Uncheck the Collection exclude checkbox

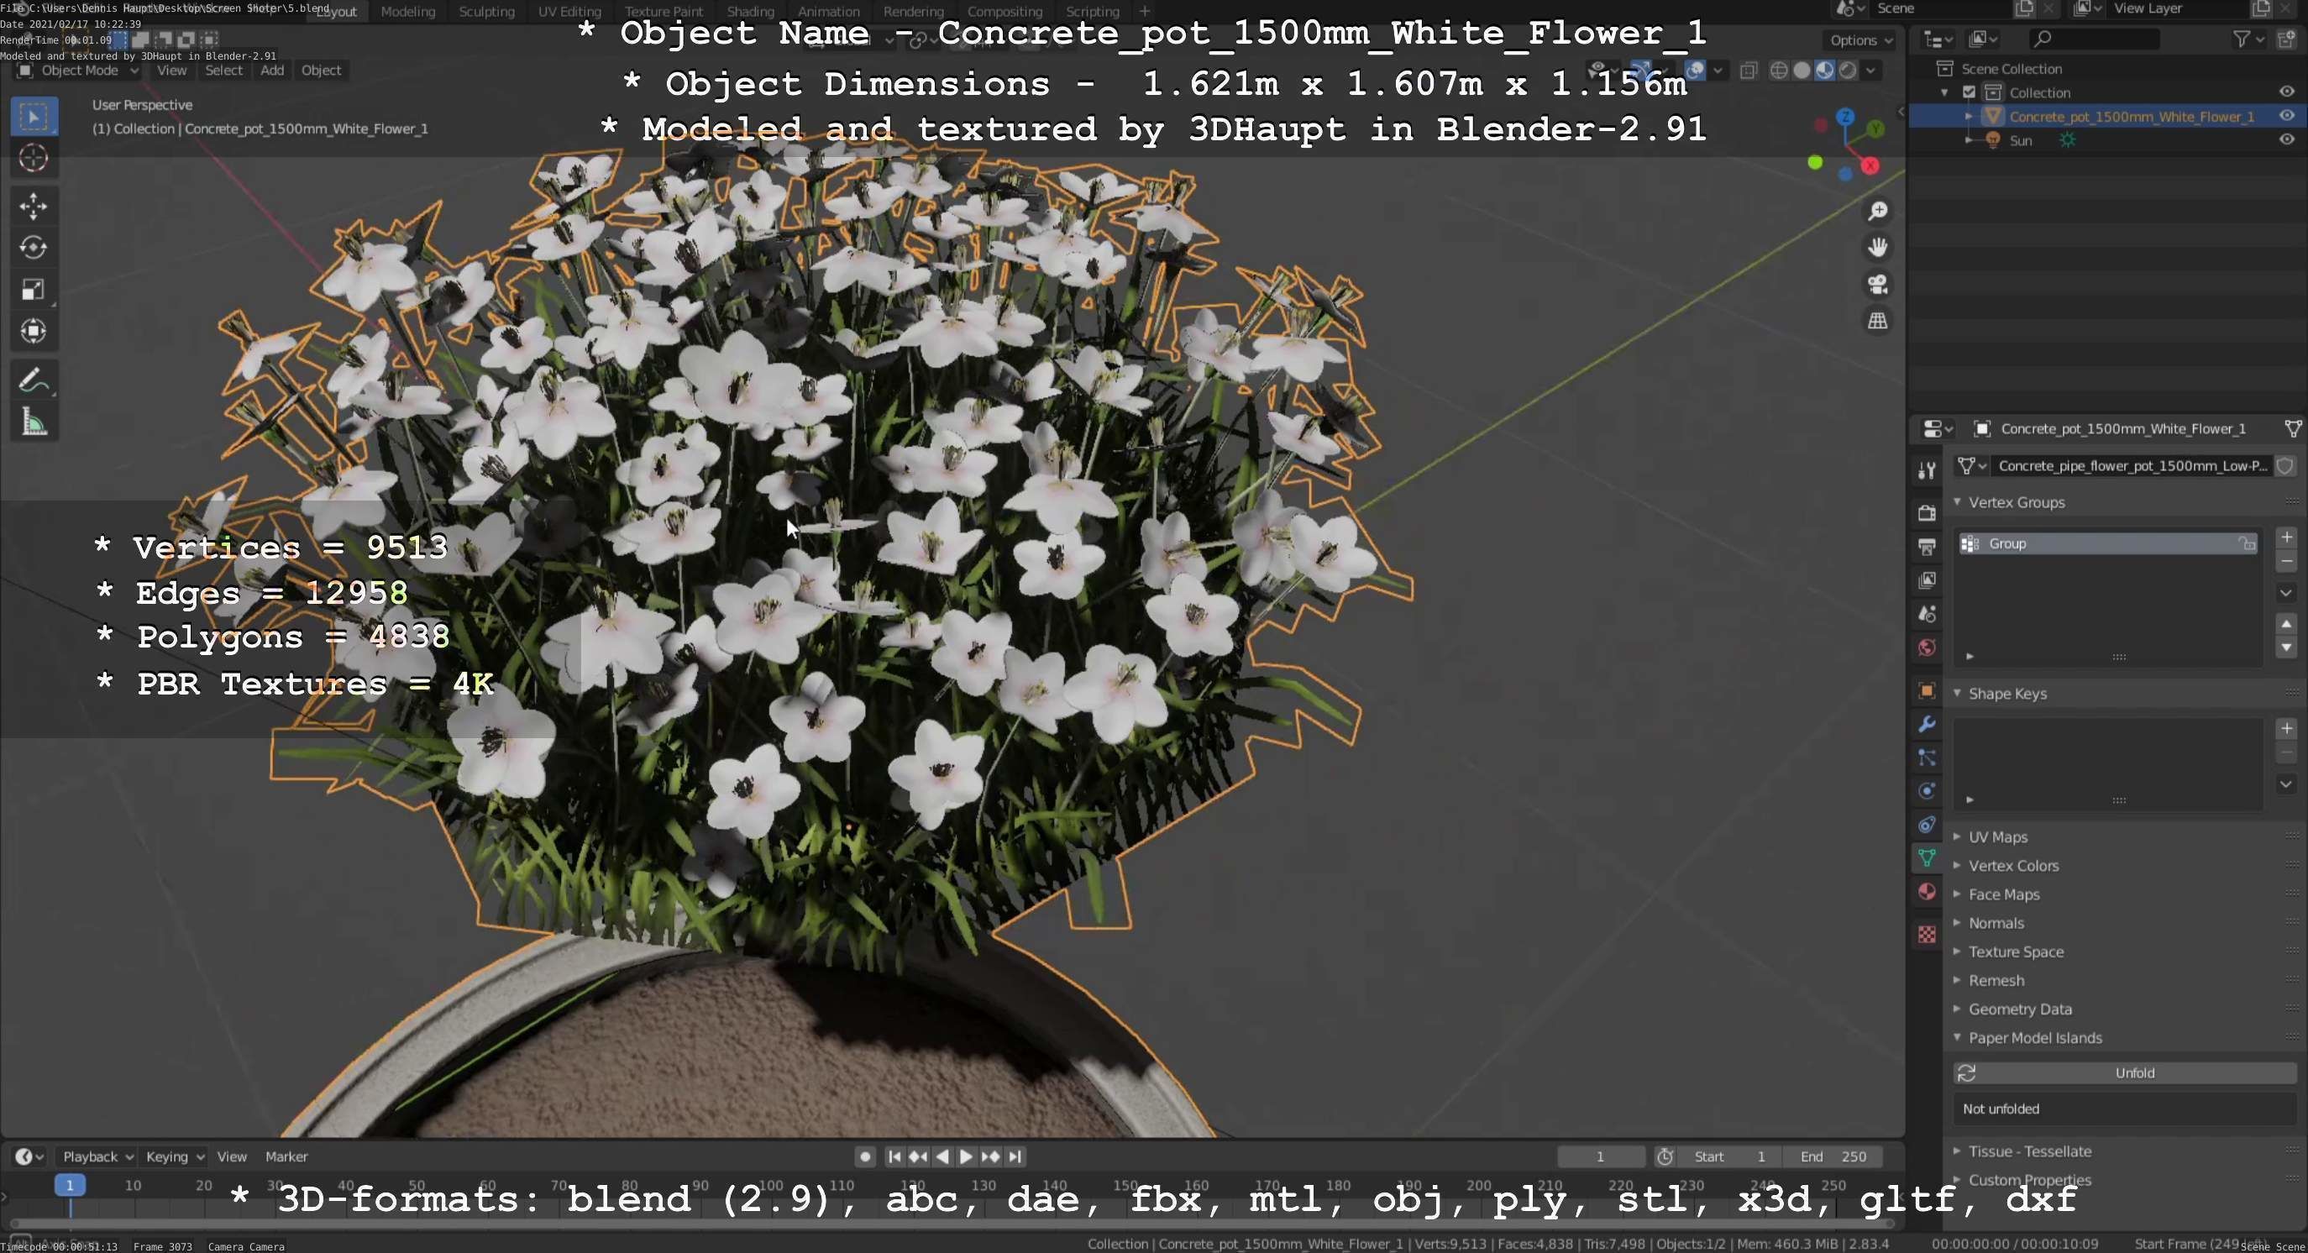click(x=1970, y=92)
